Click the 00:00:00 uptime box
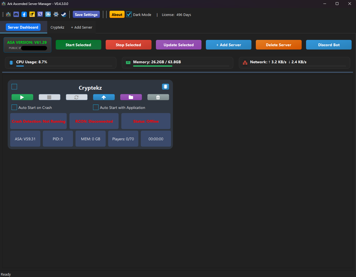 (156, 139)
